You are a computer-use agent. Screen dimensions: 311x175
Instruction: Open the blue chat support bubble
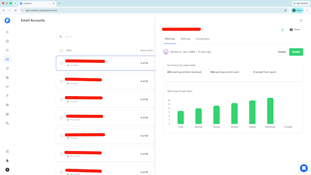[x=304, y=168]
